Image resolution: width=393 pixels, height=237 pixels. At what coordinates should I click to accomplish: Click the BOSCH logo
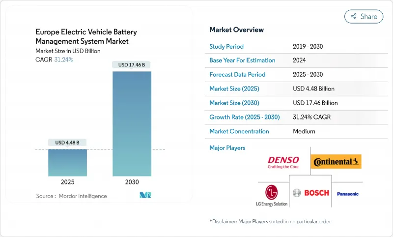[310, 193]
